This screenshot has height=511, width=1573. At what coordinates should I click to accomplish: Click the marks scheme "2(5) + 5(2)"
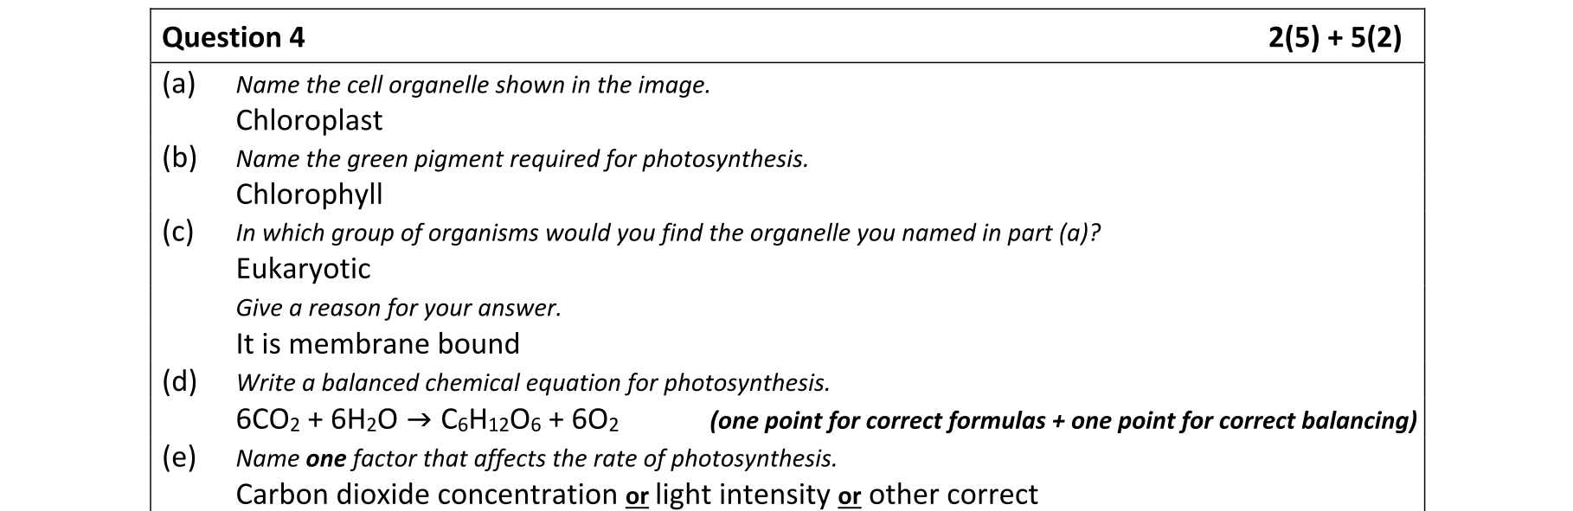coord(1334,38)
